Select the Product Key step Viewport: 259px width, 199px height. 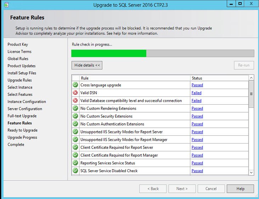[18, 45]
